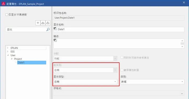The height and width of the screenshot is (99, 189).
Task: Toggle the 翻译属性数值 checkbox
Action: (122, 70)
